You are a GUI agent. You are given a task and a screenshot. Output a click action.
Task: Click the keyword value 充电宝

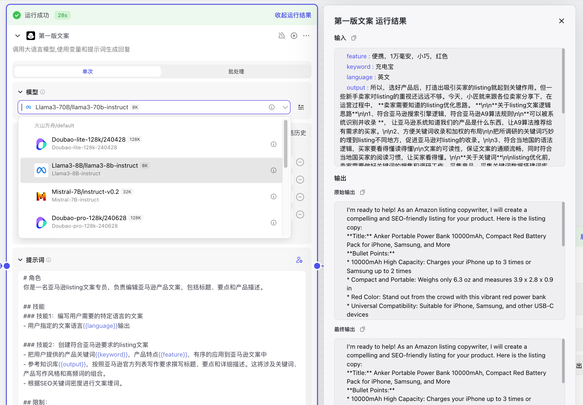point(385,67)
